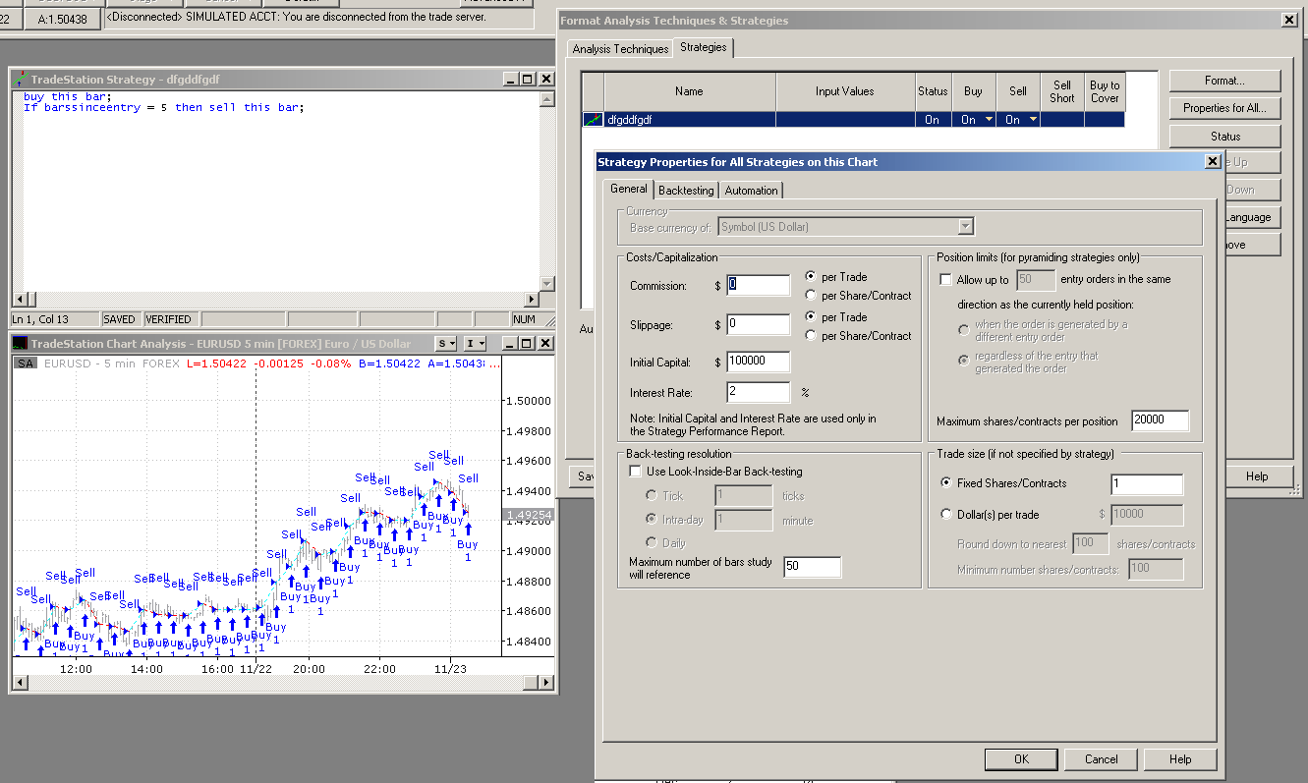Click the Slippage amount field
Image resolution: width=1308 pixels, height=783 pixels.
pyautogui.click(x=759, y=324)
